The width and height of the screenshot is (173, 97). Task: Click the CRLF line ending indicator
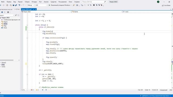tap(171, 90)
